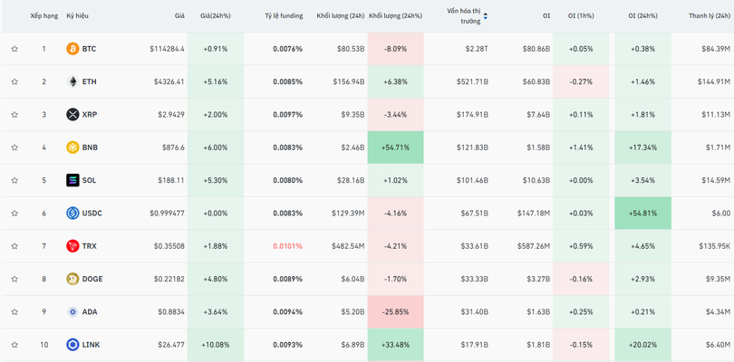Click the Bitcoin BTC coin icon
Viewport: 734px width, 362px height.
point(72,49)
